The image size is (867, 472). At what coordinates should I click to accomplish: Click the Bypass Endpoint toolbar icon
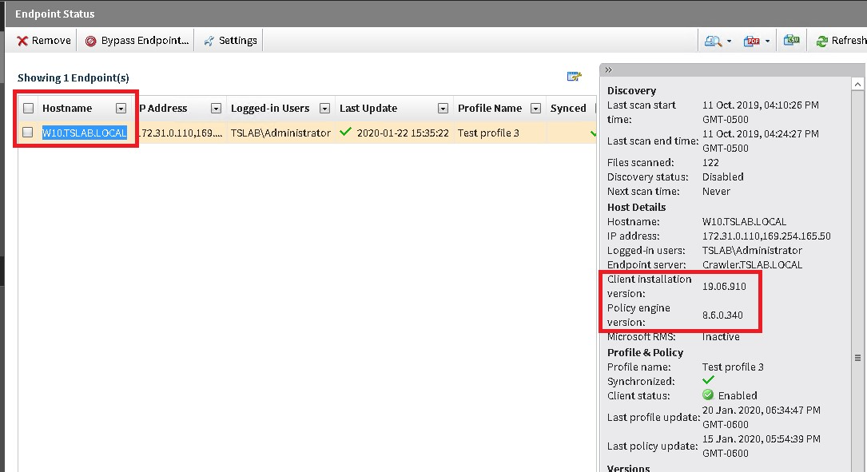tap(91, 41)
